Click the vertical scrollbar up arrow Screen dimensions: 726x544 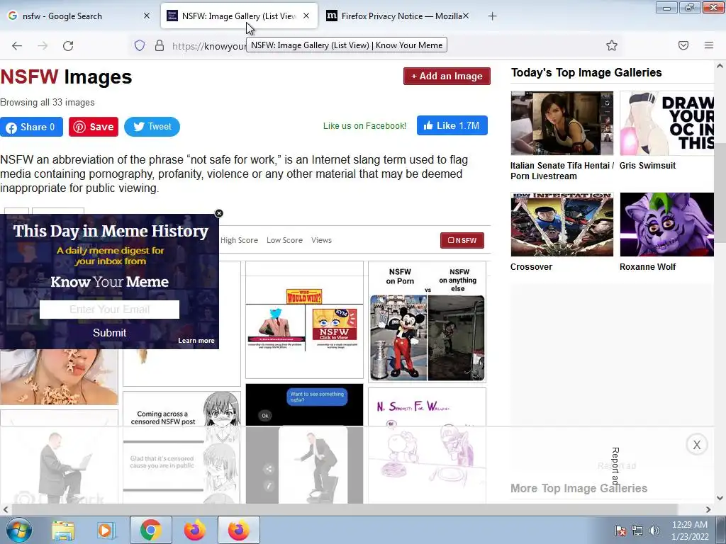[720, 66]
